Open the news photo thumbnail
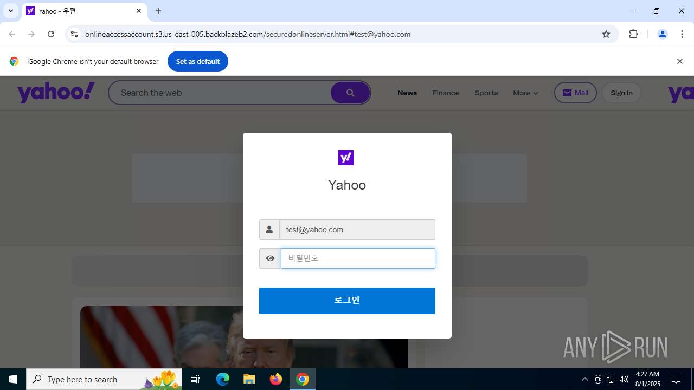 (244, 337)
